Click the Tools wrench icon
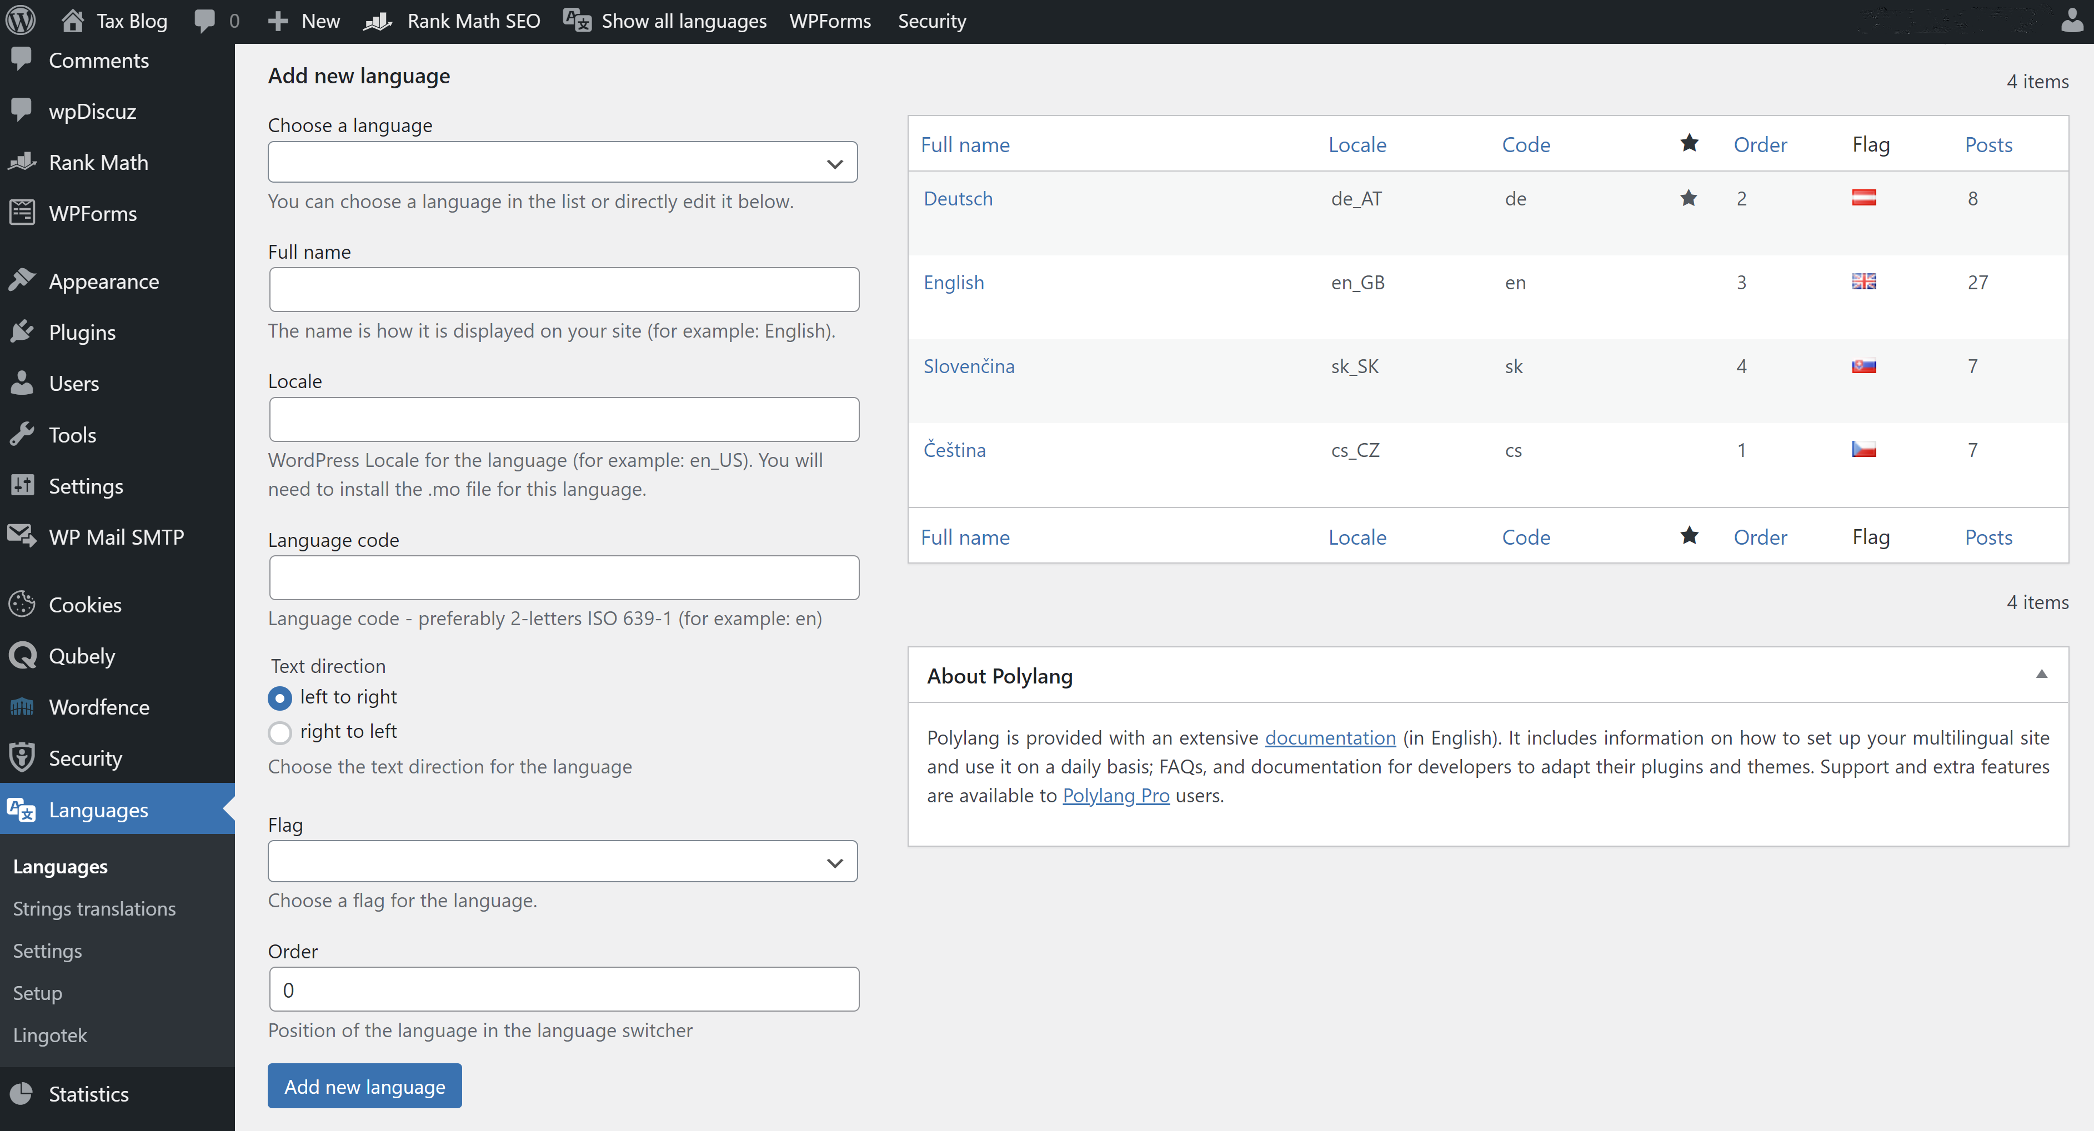2094x1131 pixels. [x=22, y=434]
